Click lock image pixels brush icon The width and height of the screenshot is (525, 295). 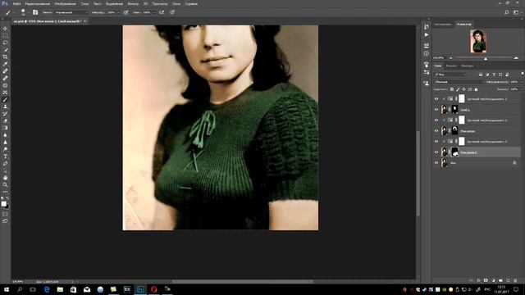click(458, 89)
